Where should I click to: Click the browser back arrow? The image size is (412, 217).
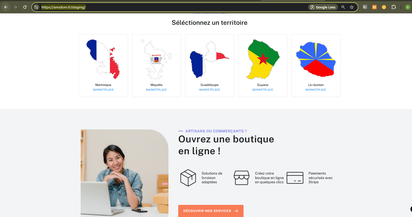6,7
